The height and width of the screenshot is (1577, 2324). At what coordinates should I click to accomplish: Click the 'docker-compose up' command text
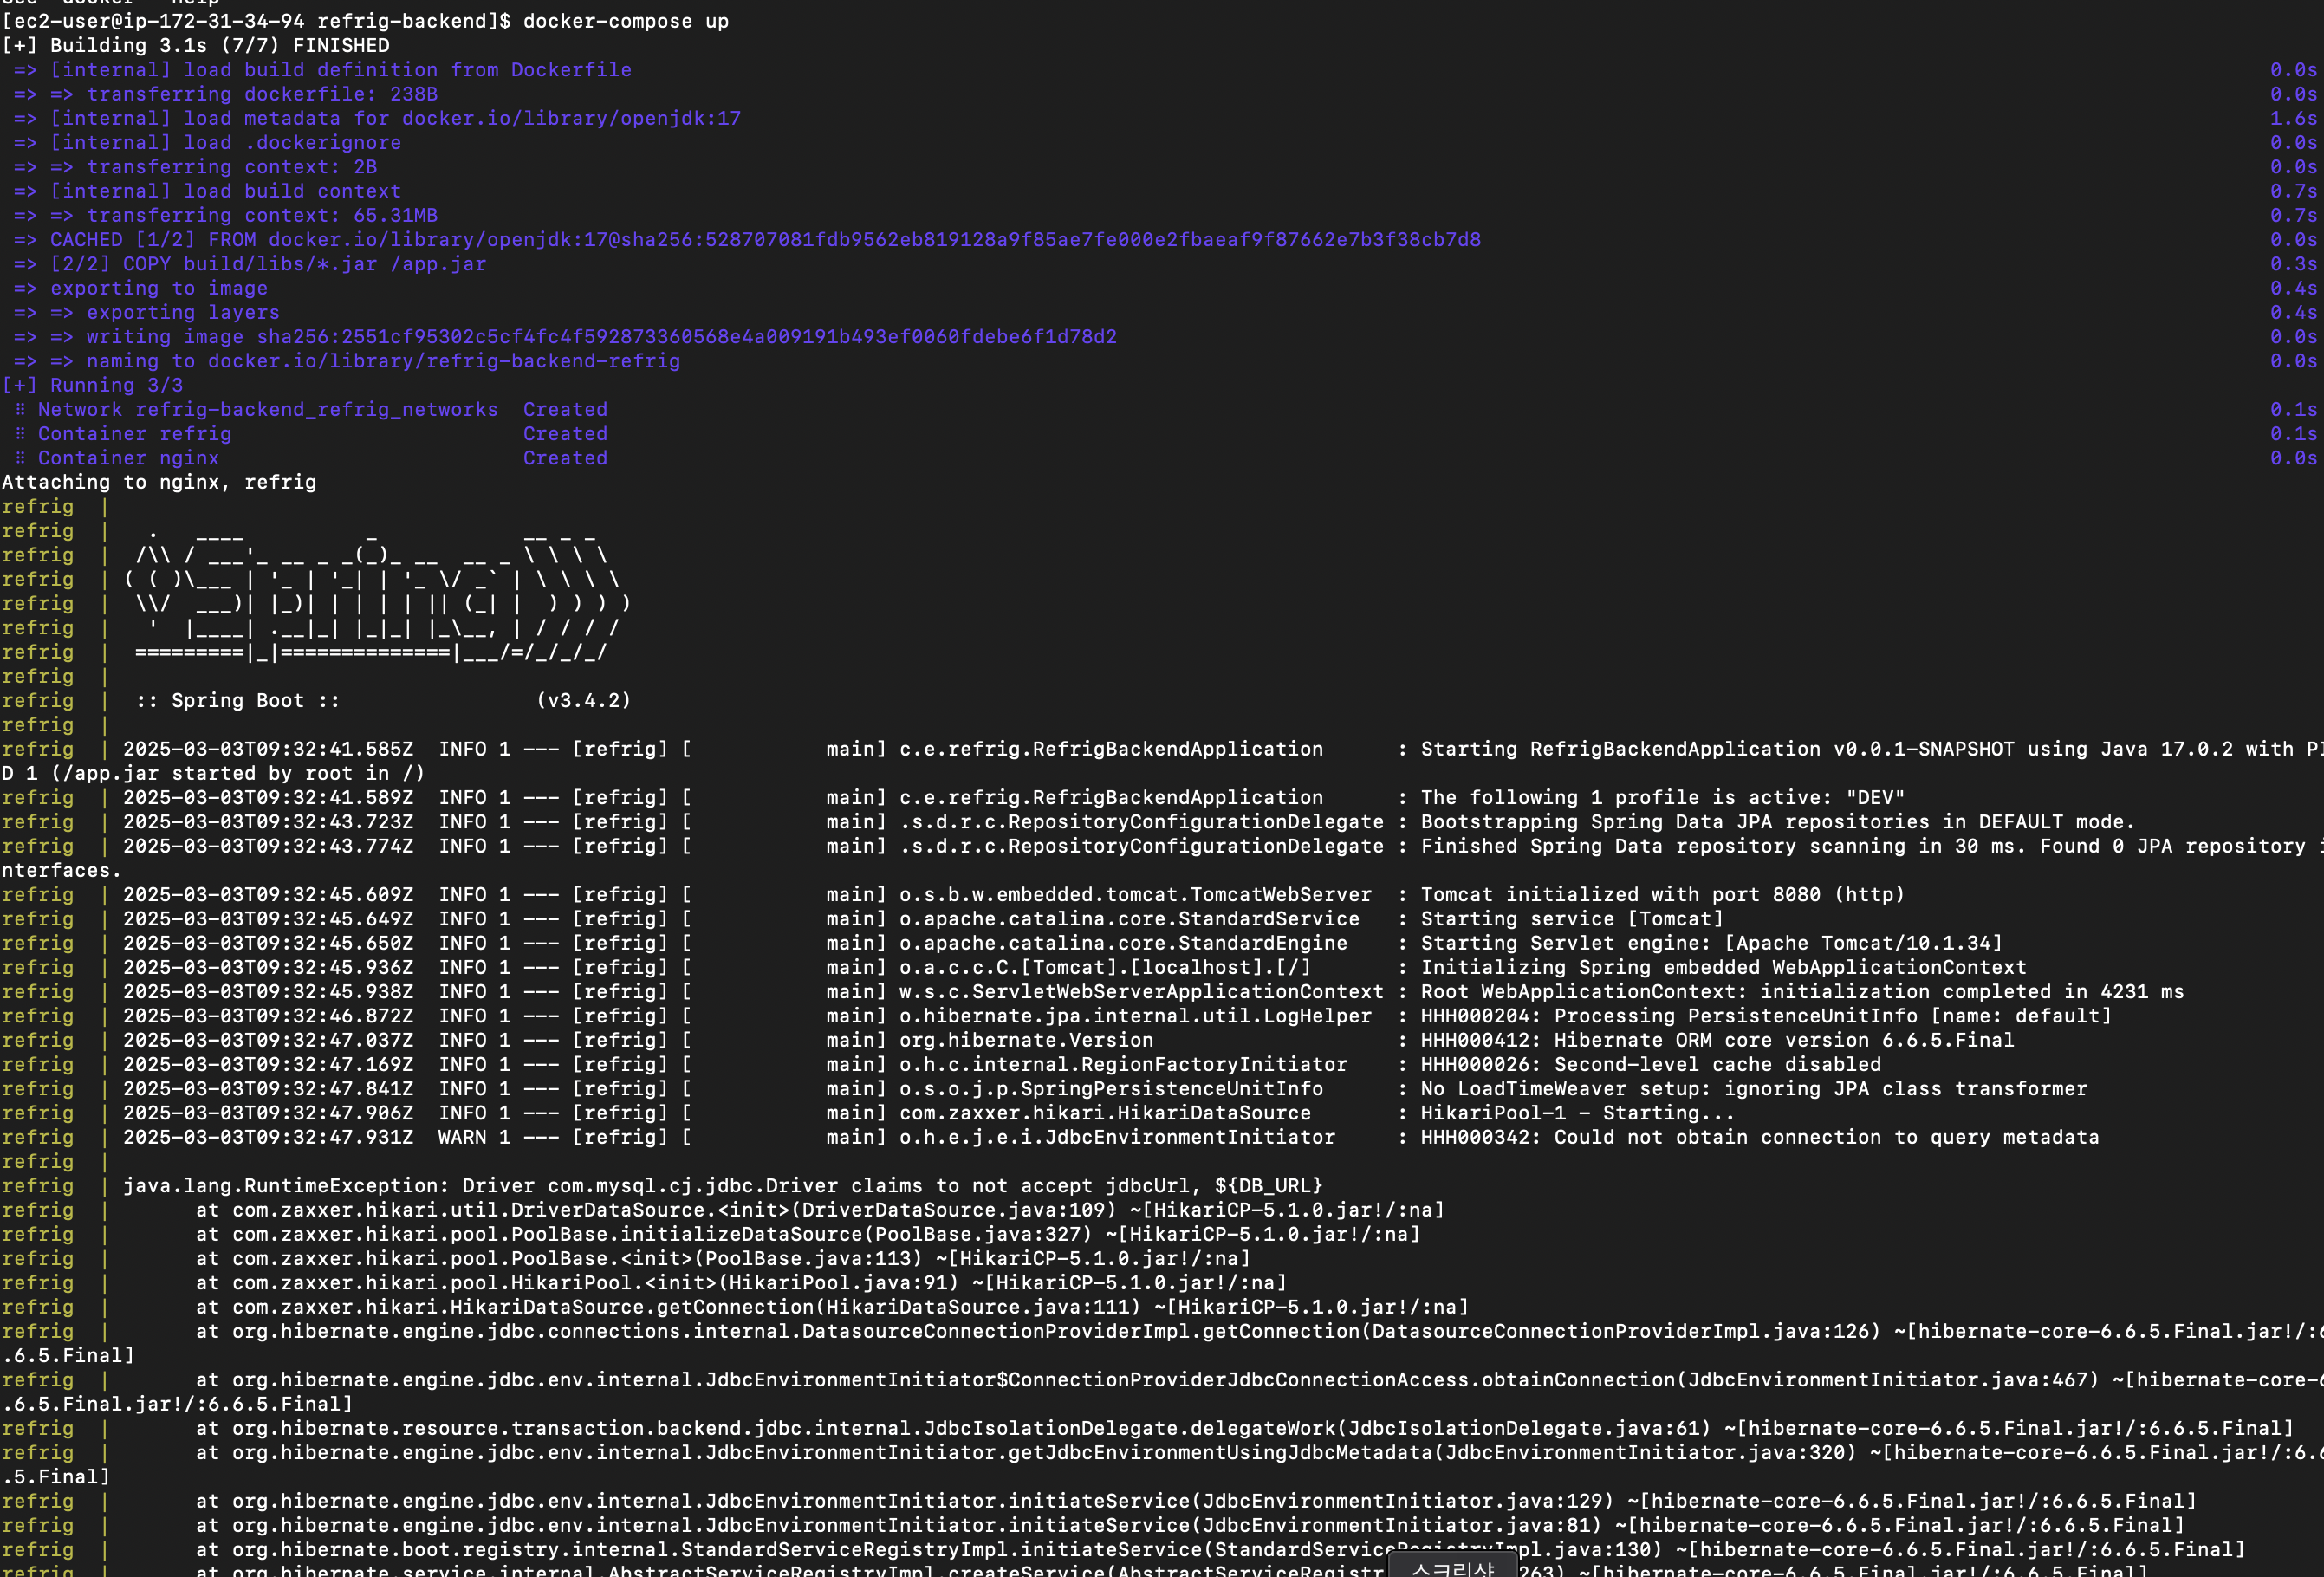pyautogui.click(x=625, y=21)
